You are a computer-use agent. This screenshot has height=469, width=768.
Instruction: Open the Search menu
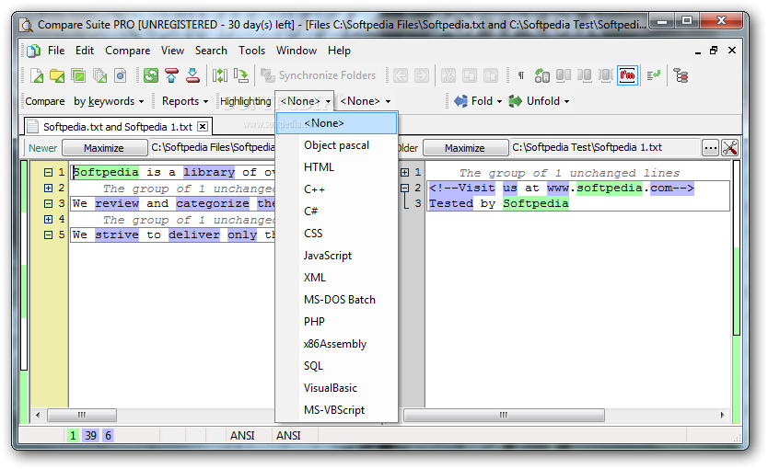pyautogui.click(x=211, y=51)
